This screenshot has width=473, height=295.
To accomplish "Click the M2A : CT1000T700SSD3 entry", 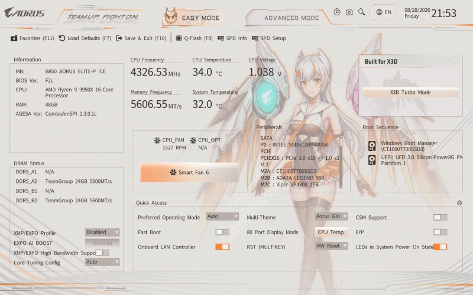I will [289, 171].
